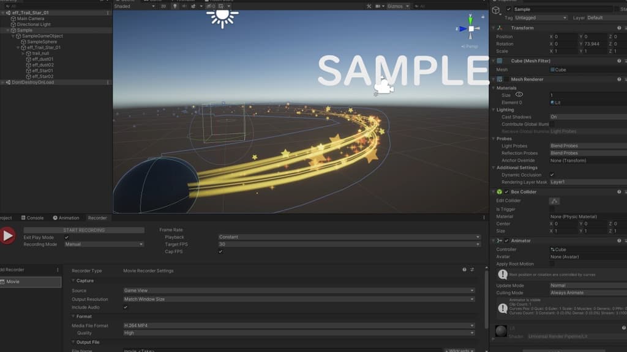This screenshot has height=352, width=627.
Task: Open the Media File Format dropdown
Action: [x=298, y=326]
